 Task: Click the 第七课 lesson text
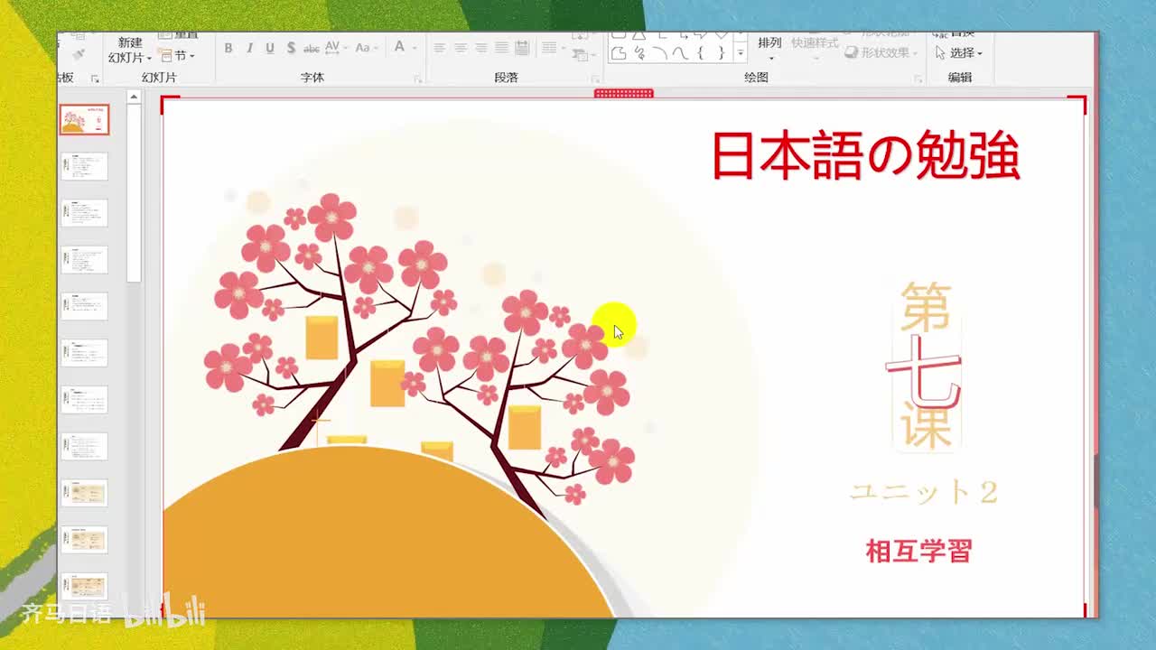click(x=925, y=366)
